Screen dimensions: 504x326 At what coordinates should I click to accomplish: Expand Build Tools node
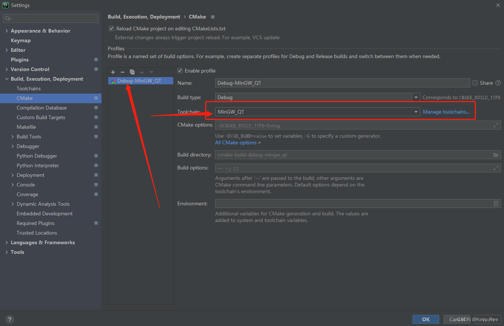(13, 137)
